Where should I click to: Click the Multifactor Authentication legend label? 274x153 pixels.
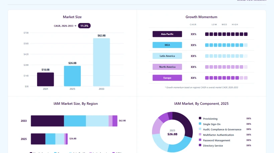tap(218, 135)
